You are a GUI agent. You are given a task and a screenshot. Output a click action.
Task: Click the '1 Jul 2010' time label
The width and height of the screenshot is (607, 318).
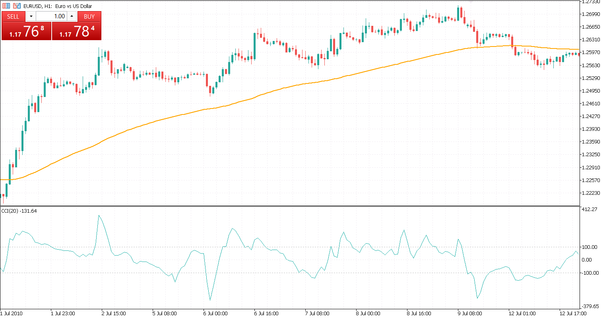tap(12, 313)
